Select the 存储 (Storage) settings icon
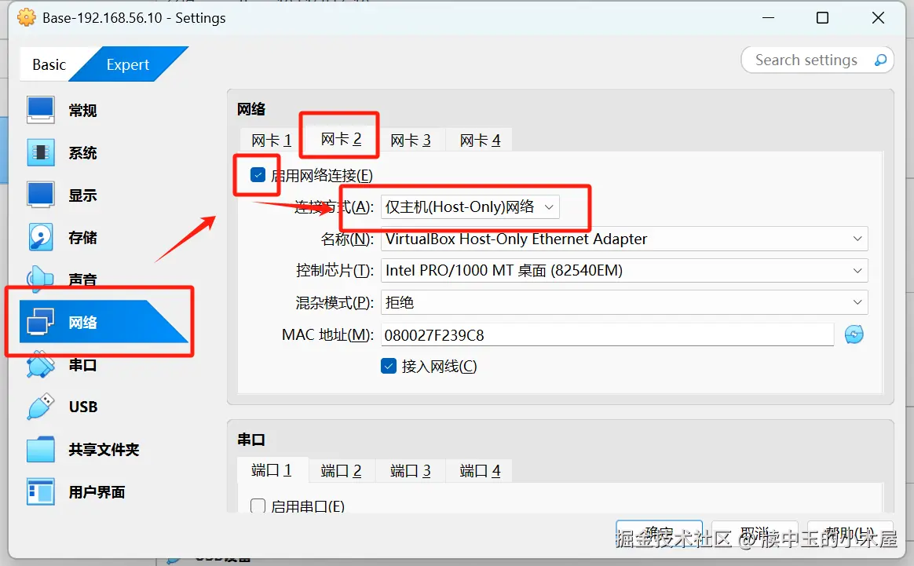The width and height of the screenshot is (914, 566). (82, 237)
